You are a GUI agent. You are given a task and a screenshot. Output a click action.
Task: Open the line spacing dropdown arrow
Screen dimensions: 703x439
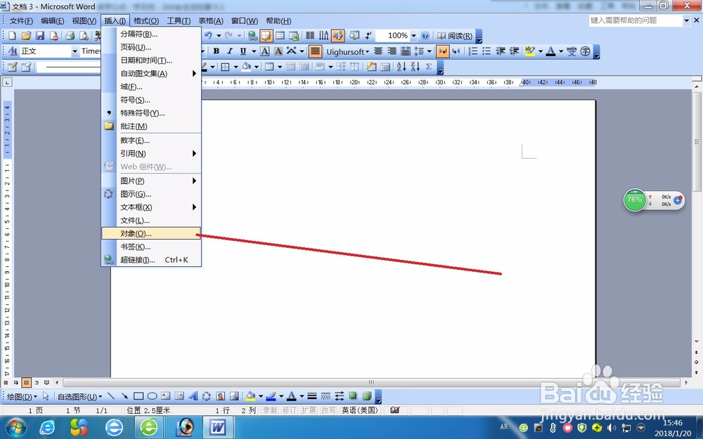coord(429,51)
